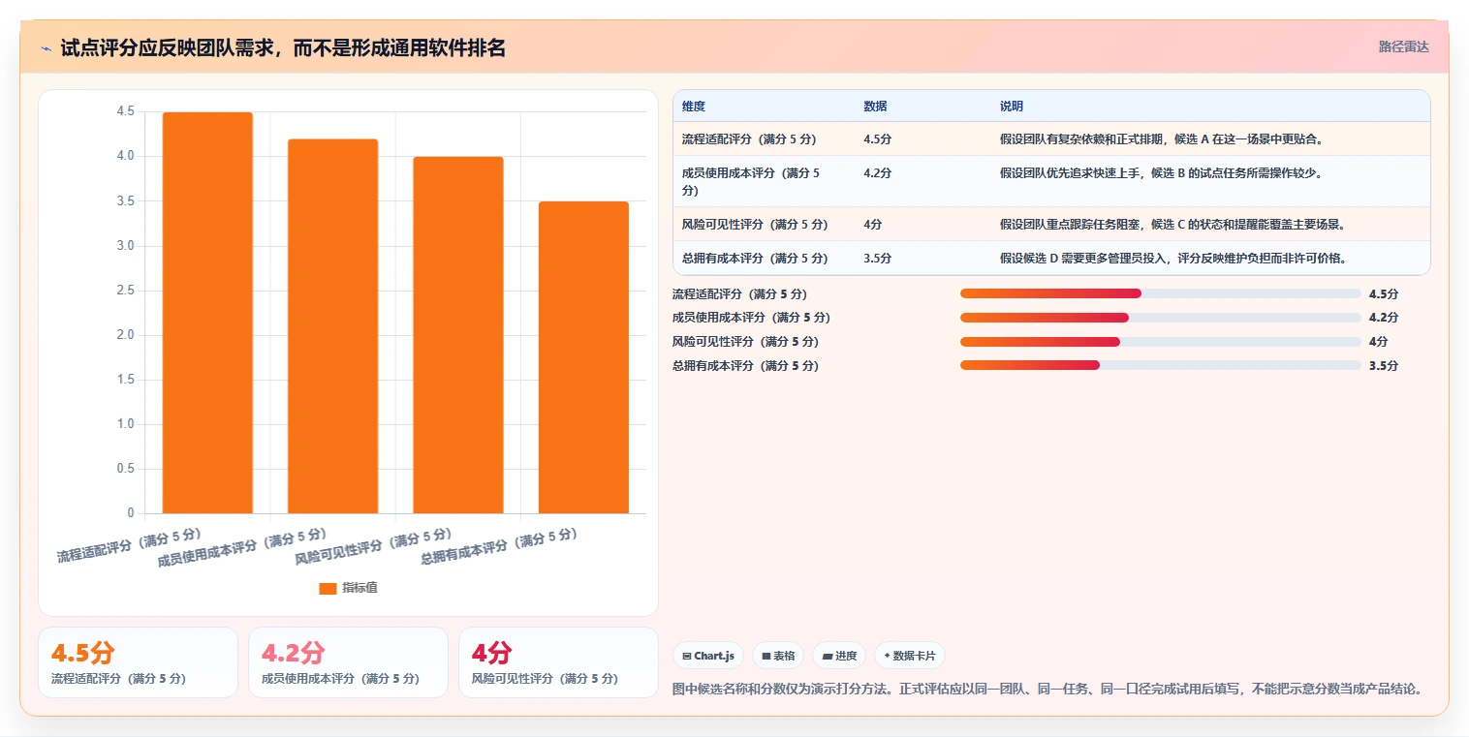Screen dimensions: 1469x737
Task: Click the 总拥有成本评分 3.5分 progress bar
Action: (1161, 365)
